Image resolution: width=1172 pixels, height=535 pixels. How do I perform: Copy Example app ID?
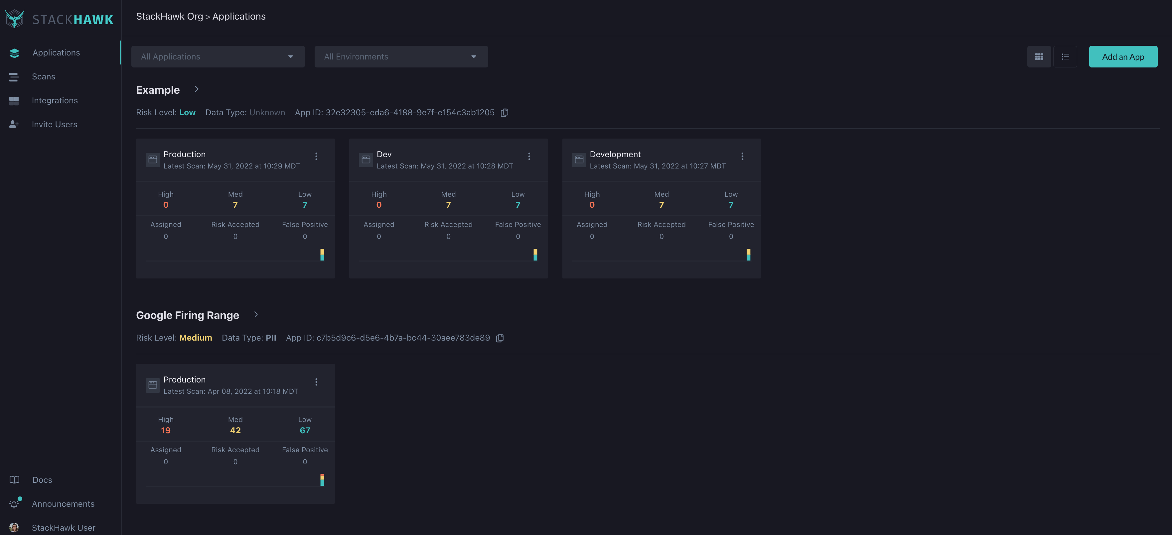coord(504,113)
